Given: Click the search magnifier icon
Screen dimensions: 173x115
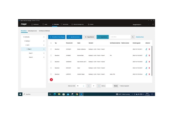Looking at the screenshot, I should click(x=133, y=37).
